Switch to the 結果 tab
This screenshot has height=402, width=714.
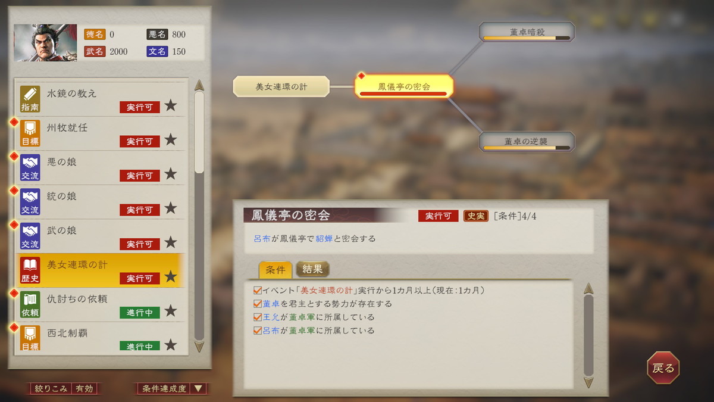[x=312, y=269]
